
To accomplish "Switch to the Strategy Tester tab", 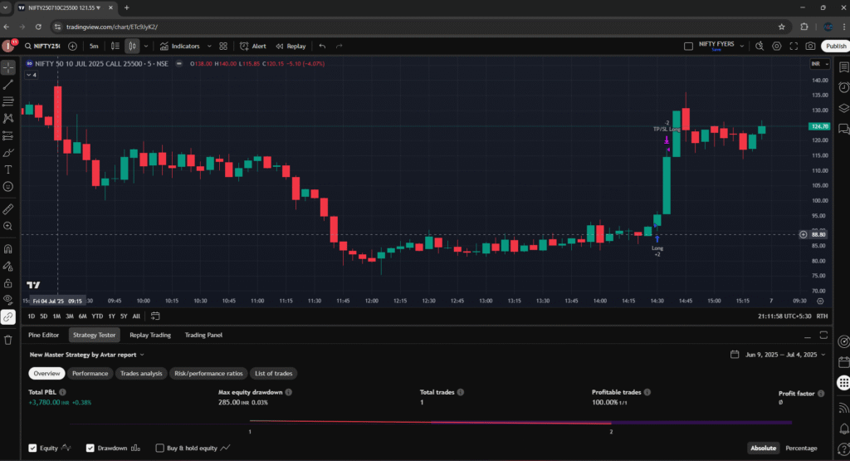I will click(95, 336).
